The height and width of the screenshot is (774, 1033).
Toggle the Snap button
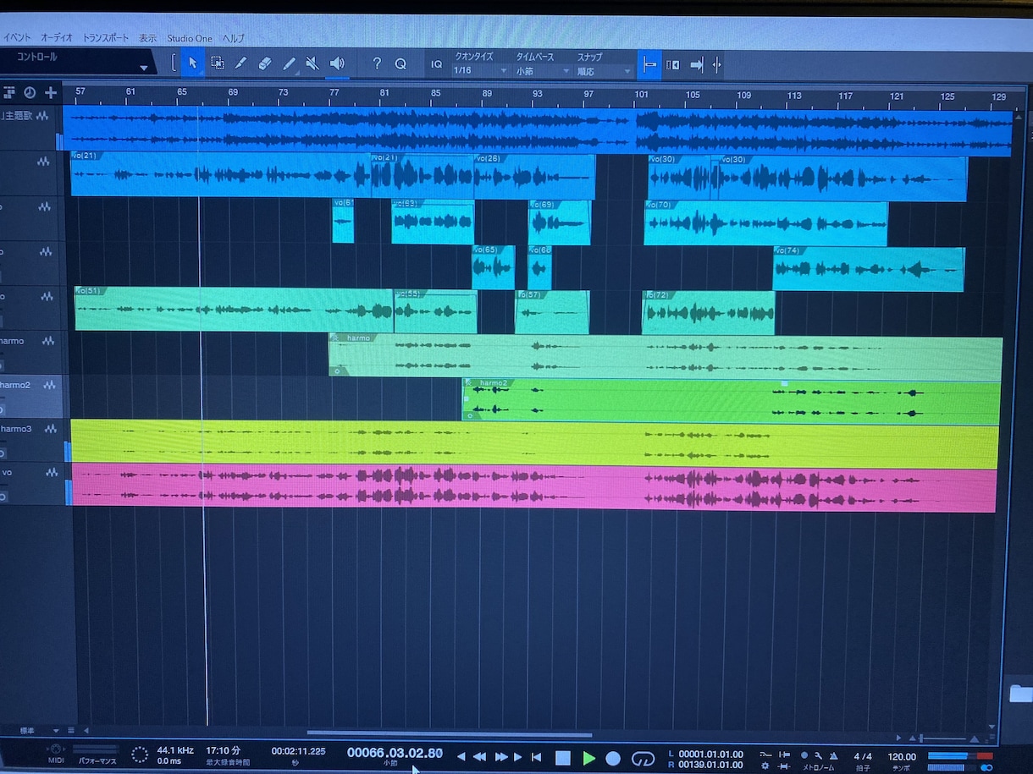point(649,64)
